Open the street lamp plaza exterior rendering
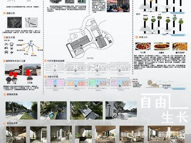The height and width of the screenshot is (143, 191). [121, 110]
